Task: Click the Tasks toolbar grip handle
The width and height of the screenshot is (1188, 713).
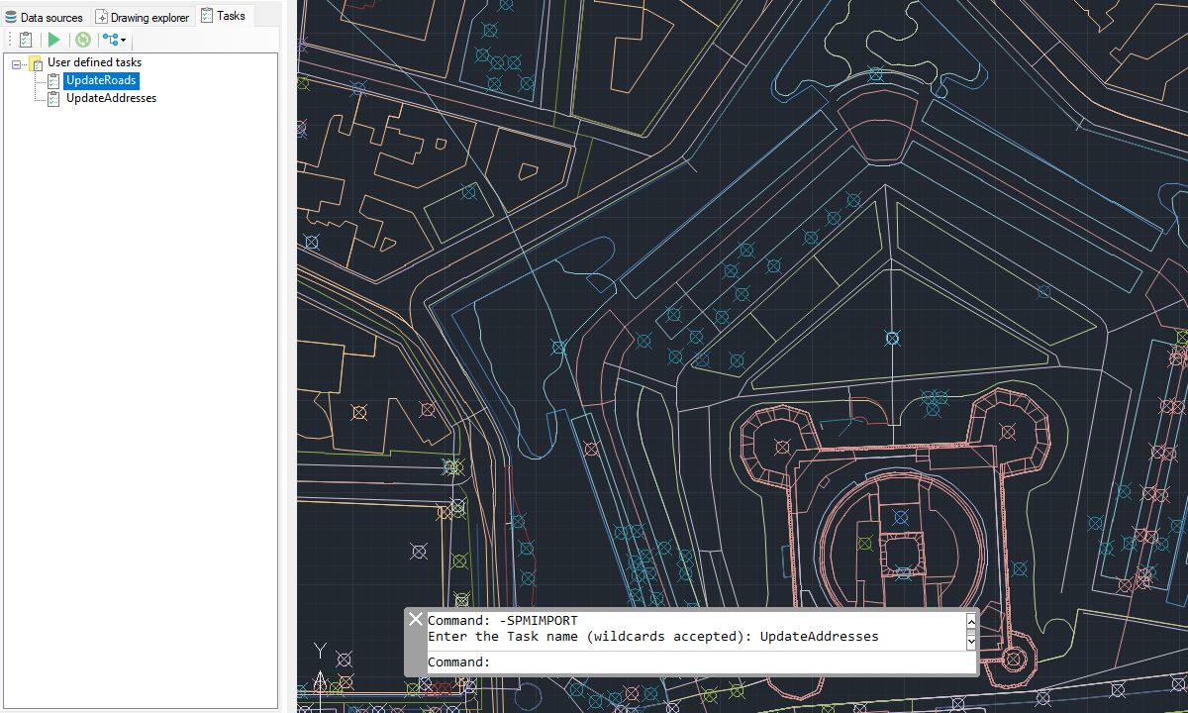Action: (9, 40)
